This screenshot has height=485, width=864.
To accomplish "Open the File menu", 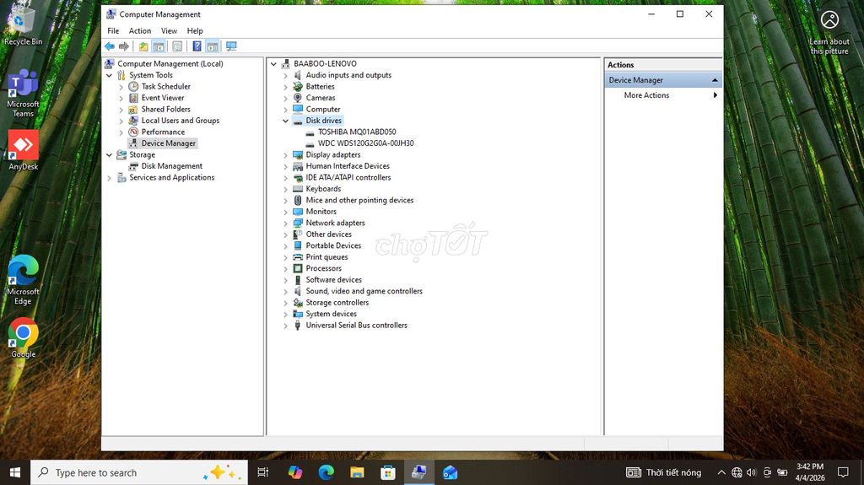I will (113, 31).
